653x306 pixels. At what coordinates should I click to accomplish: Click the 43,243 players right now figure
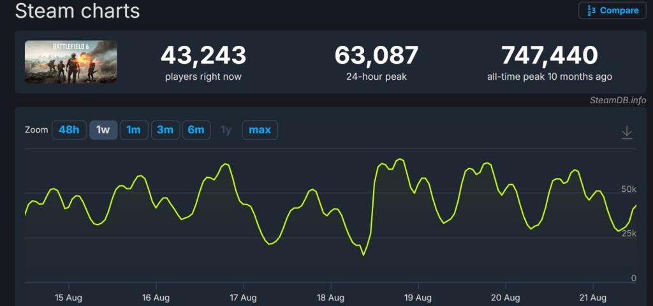click(203, 55)
